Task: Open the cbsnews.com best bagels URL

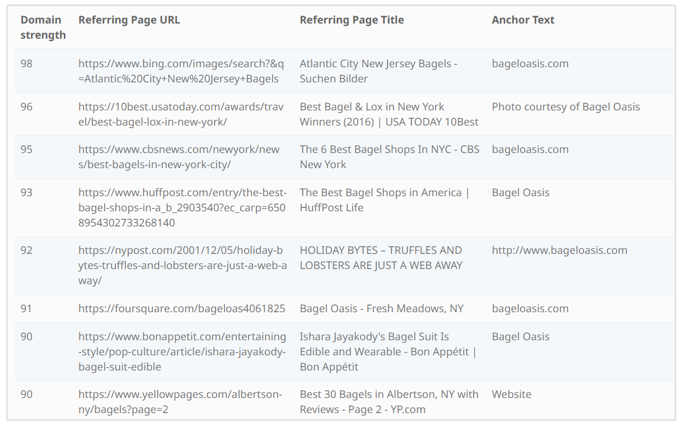Action: (179, 157)
